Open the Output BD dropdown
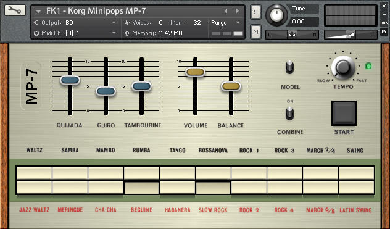Screen dimensions: 390x229 pos(114,23)
